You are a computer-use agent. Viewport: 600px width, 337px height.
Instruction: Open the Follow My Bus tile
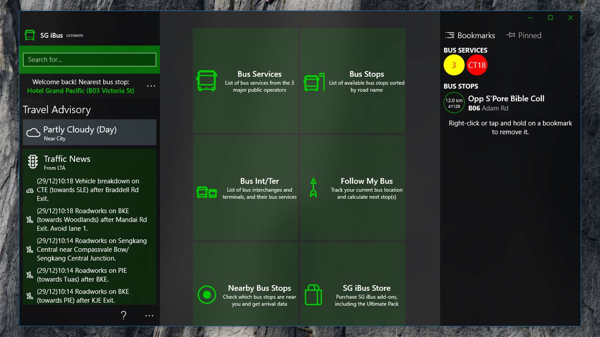click(x=352, y=188)
